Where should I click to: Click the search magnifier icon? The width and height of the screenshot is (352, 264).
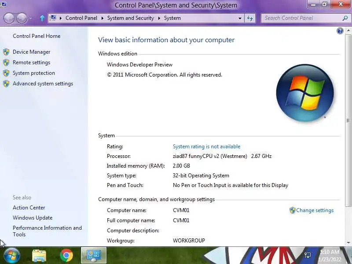coord(345,18)
